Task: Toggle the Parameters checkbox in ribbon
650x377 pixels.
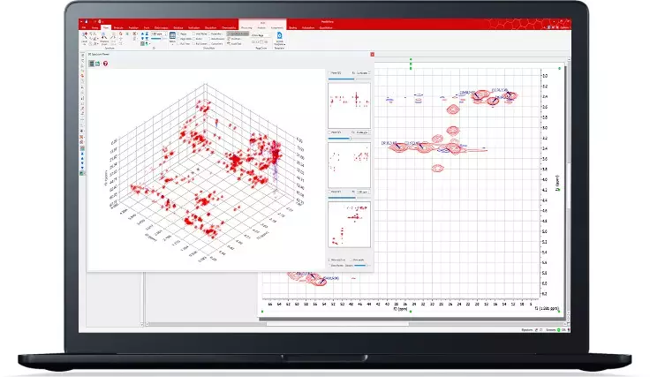Action: pos(209,34)
